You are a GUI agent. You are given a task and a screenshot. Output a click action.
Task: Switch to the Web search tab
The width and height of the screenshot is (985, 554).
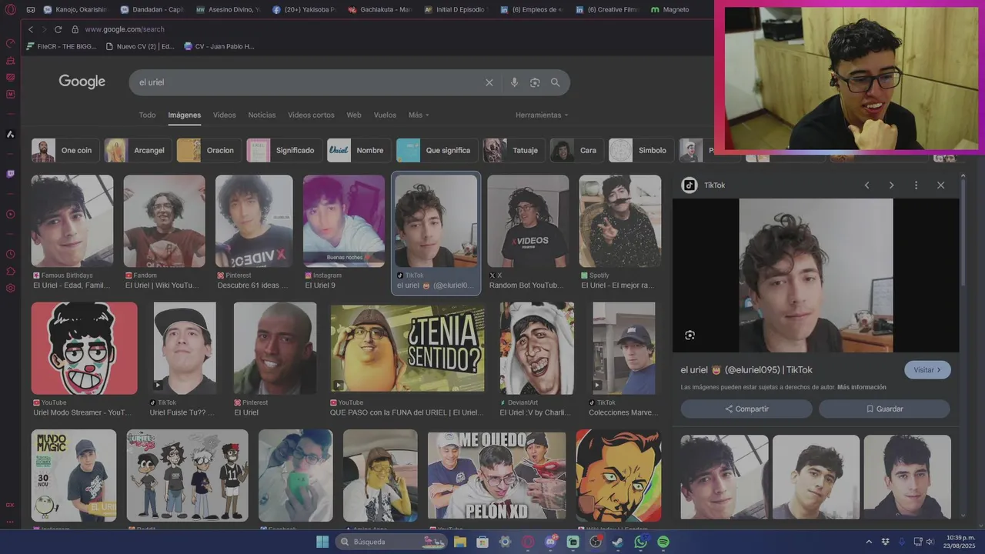(354, 115)
